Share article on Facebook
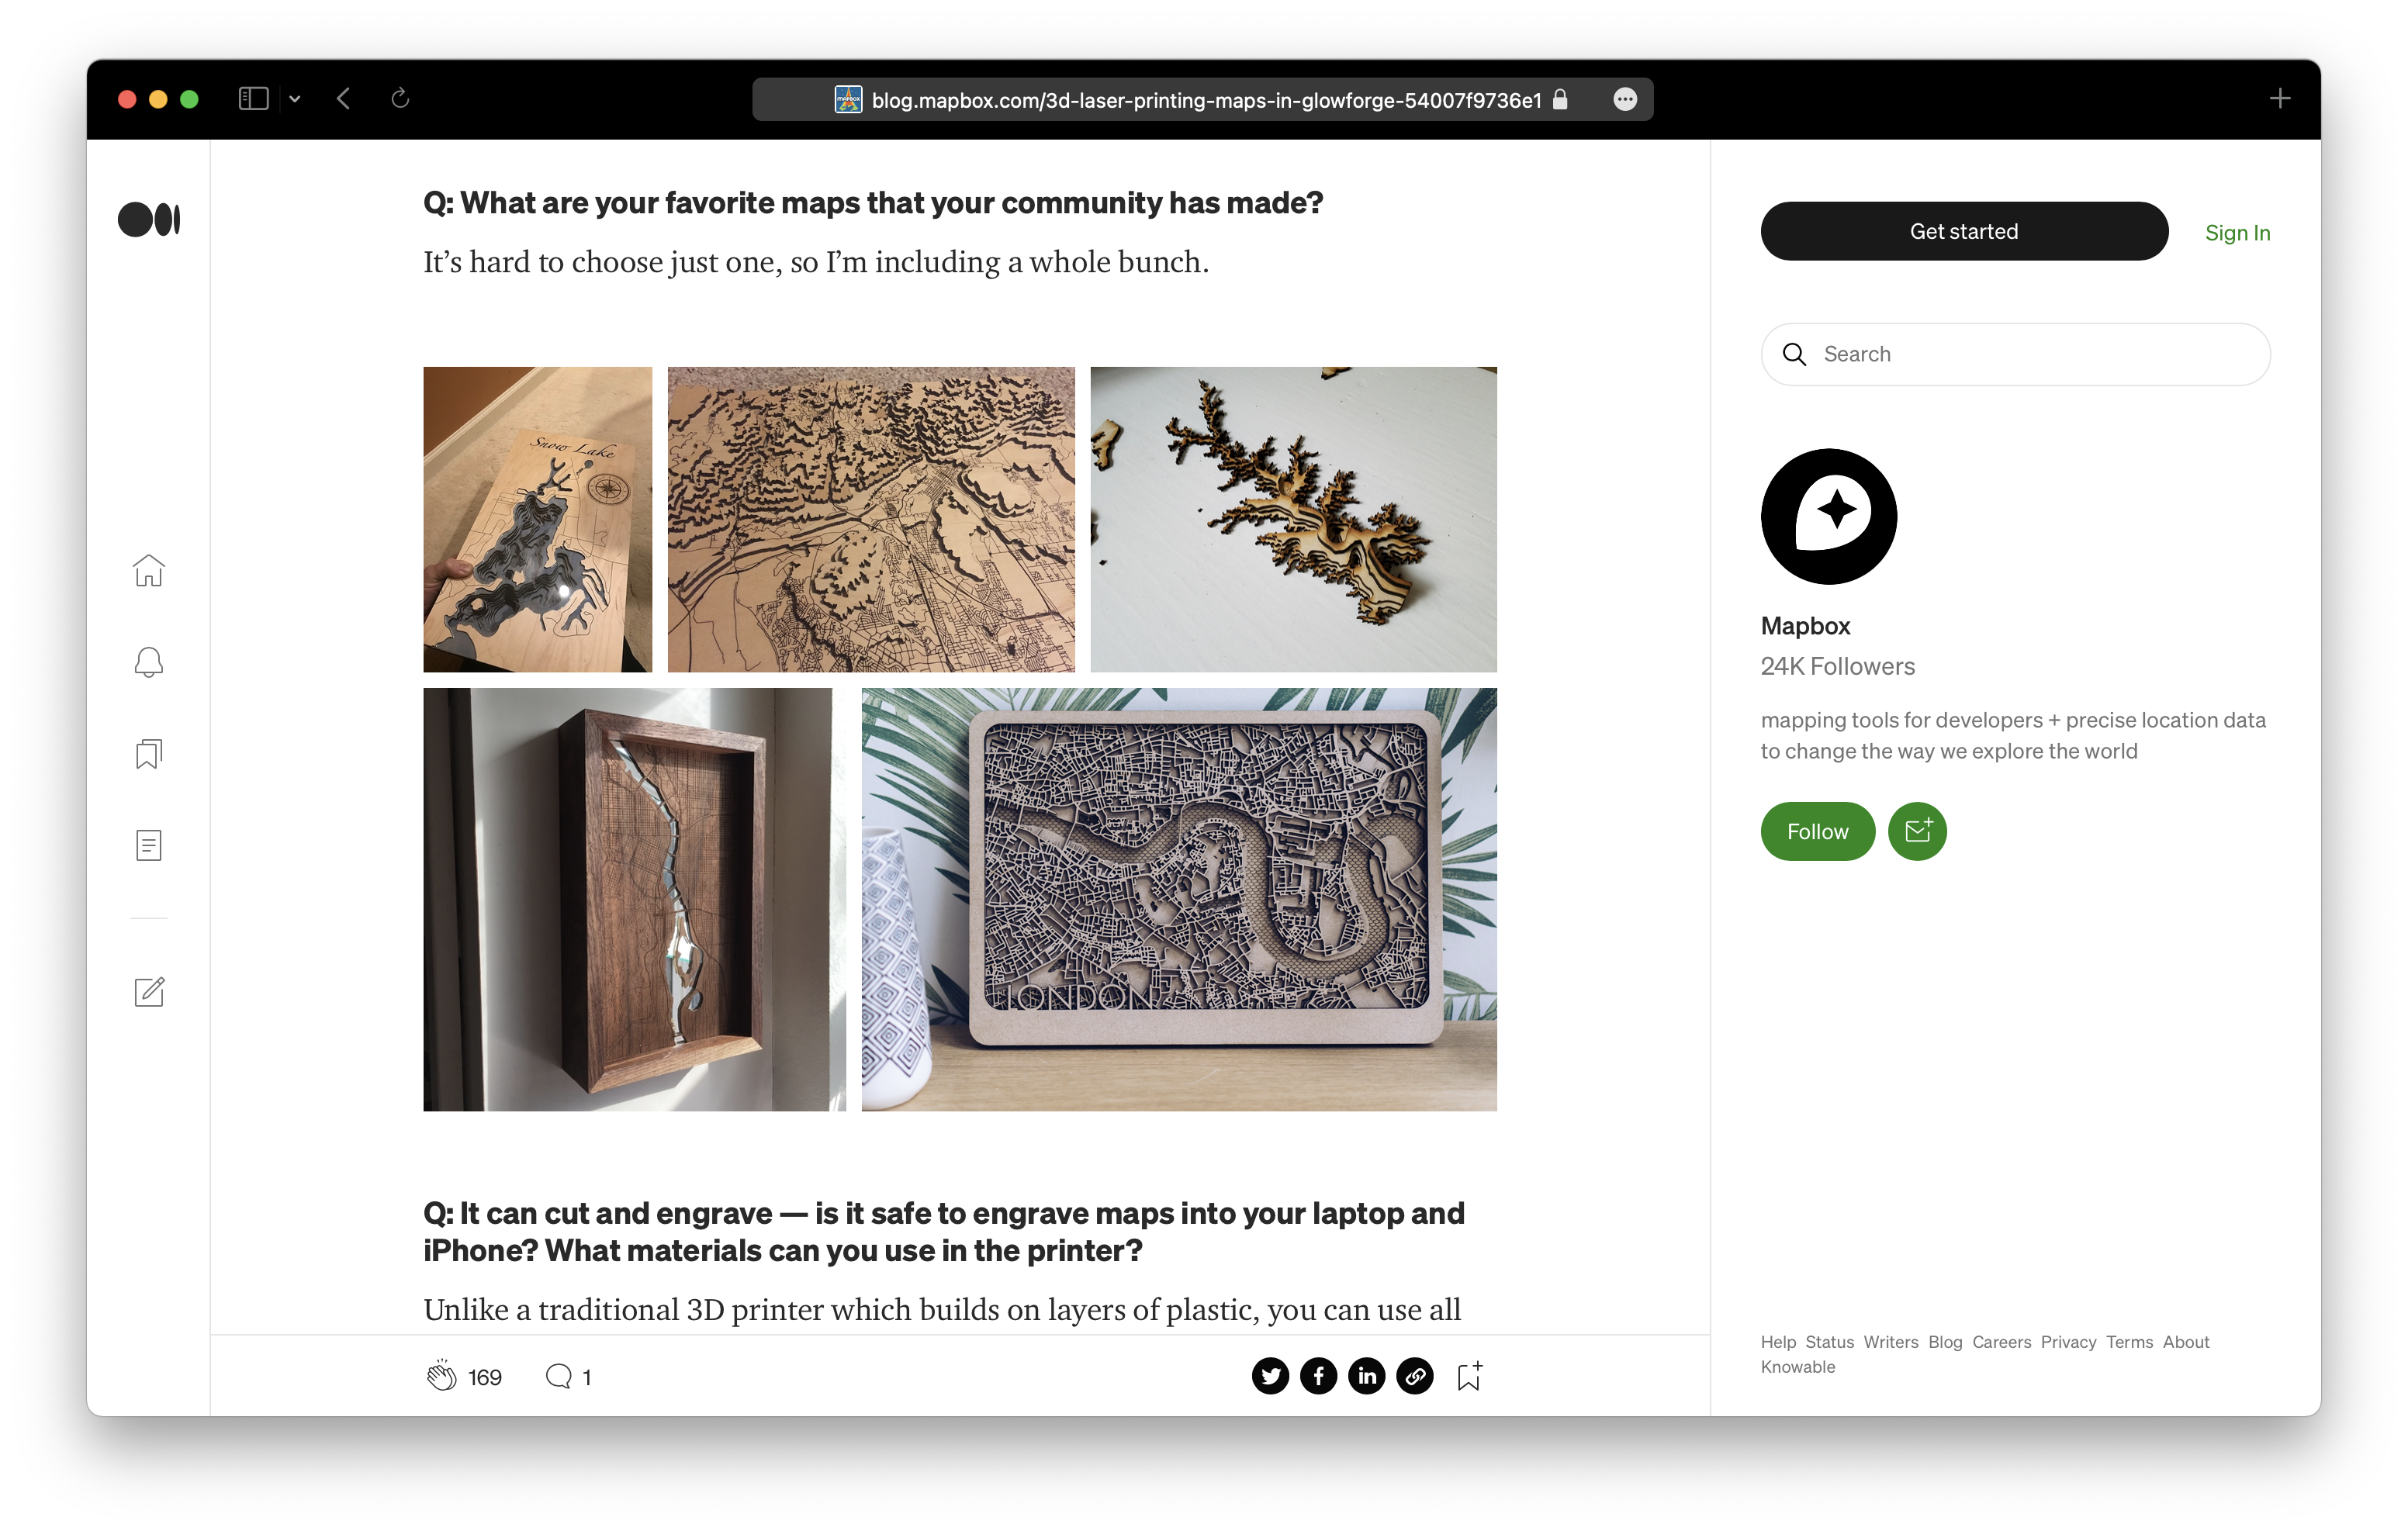 click(x=1318, y=1377)
